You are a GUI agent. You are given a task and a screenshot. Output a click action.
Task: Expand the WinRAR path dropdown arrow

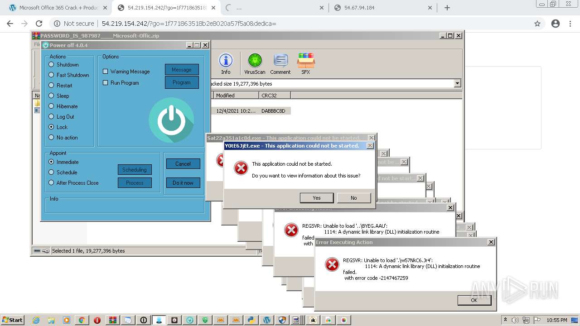point(457,83)
